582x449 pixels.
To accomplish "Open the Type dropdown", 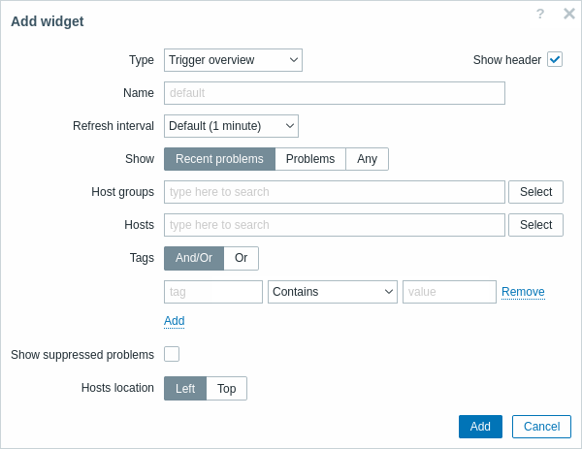I will click(233, 60).
